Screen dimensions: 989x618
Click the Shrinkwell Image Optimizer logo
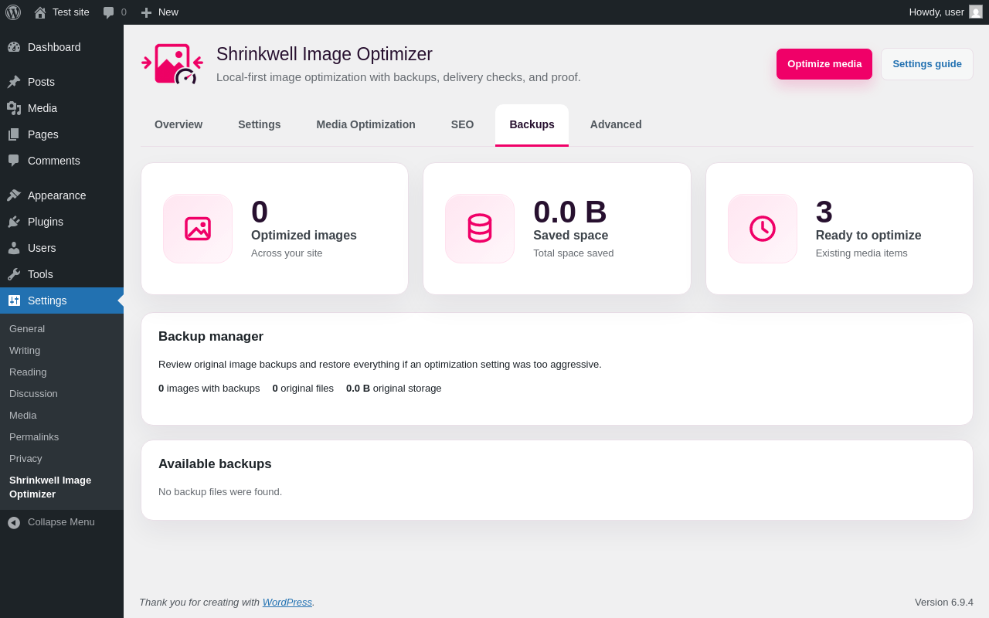pos(172,63)
